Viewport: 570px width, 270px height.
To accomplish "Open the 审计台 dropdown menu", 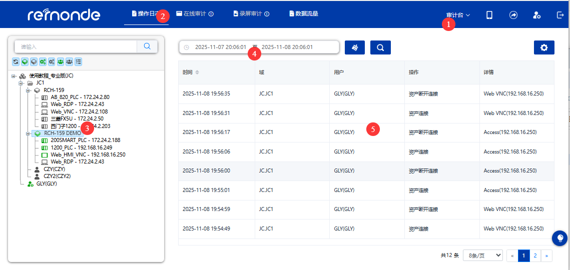I will [458, 15].
